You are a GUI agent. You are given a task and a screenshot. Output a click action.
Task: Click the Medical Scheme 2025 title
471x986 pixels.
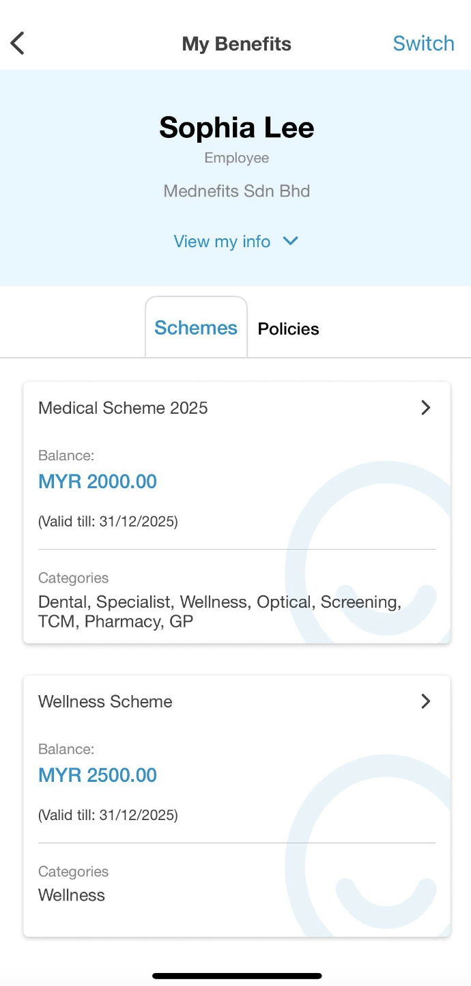pyautogui.click(x=123, y=408)
